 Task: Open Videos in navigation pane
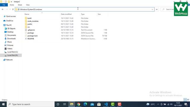pos(10,48)
